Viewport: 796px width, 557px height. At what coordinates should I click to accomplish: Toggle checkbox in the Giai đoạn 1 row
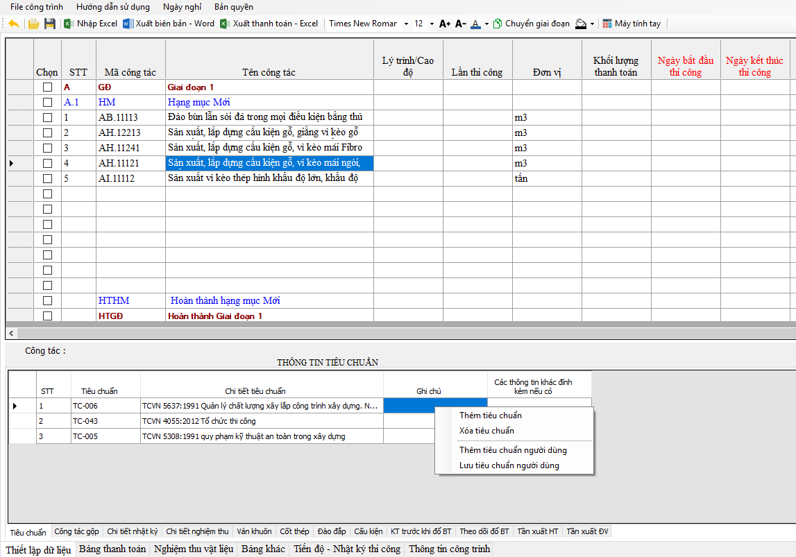47,87
